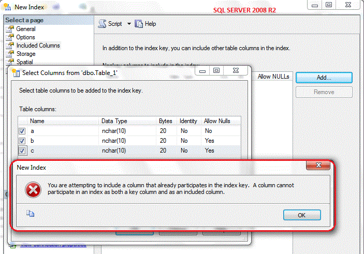Click the Select Columns dialog title icon
364x254 pixels.
click(16, 73)
